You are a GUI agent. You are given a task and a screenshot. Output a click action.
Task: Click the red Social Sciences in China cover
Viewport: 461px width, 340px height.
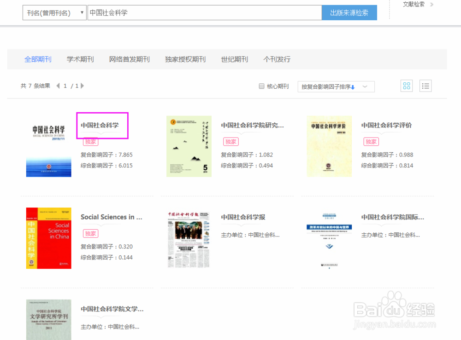tap(48, 238)
